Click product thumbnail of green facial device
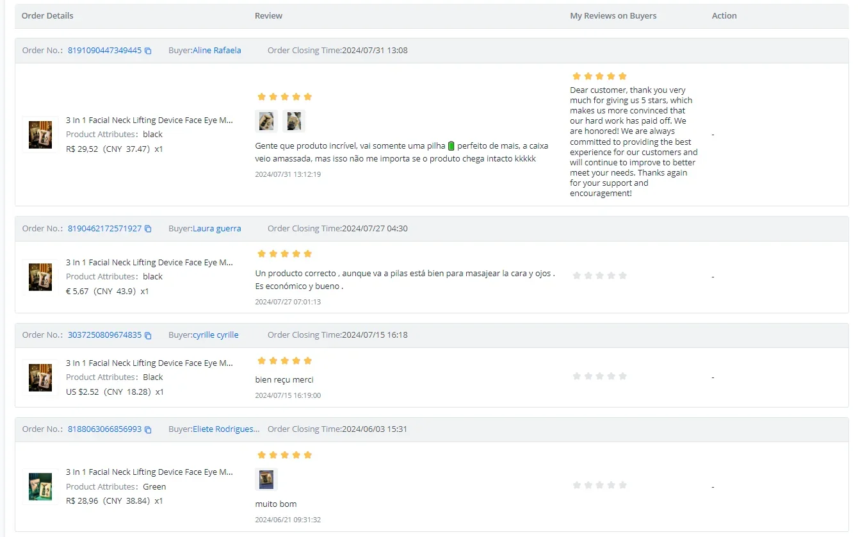 click(x=40, y=486)
